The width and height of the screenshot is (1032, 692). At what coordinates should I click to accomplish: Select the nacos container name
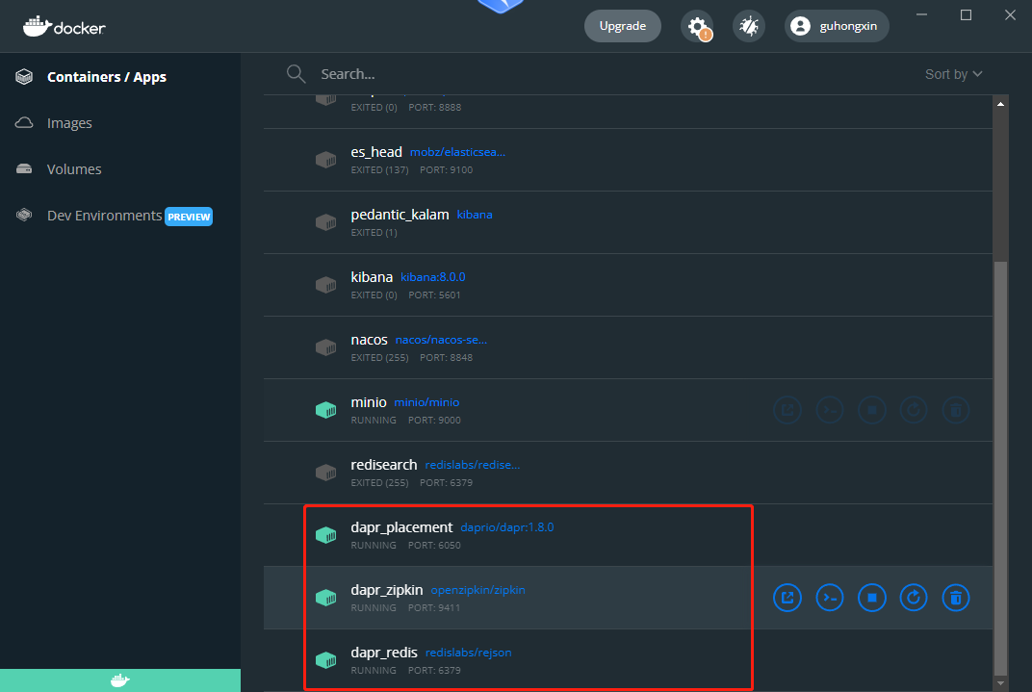pyautogui.click(x=370, y=340)
